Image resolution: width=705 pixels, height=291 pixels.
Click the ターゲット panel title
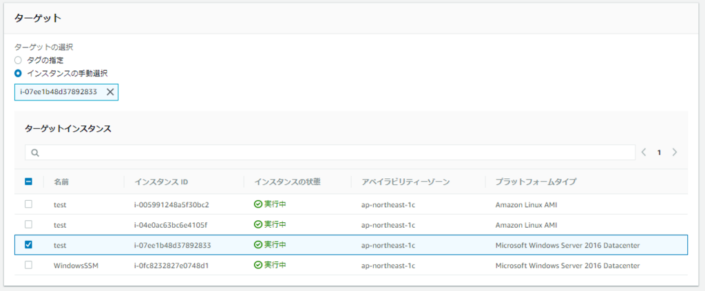pyautogui.click(x=38, y=18)
